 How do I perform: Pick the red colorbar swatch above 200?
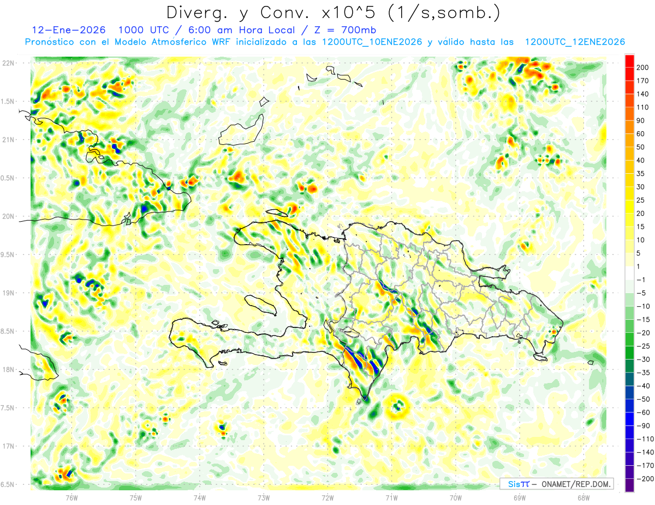point(629,61)
